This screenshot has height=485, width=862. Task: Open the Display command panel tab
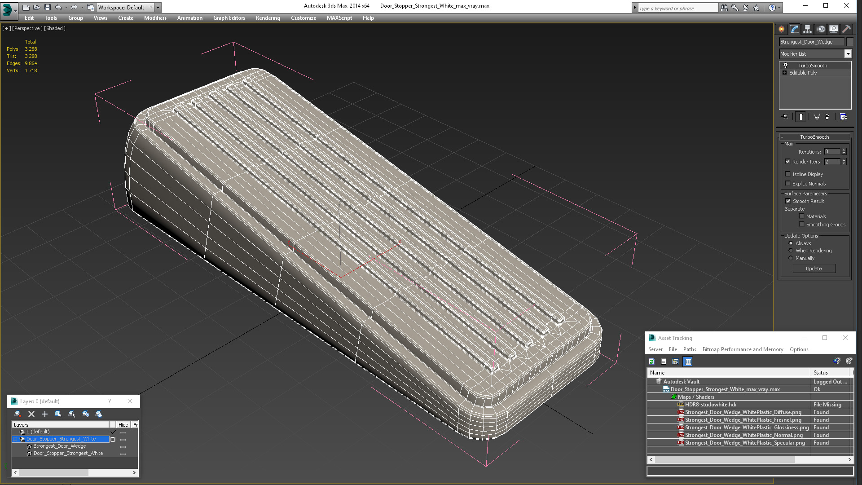(x=834, y=29)
